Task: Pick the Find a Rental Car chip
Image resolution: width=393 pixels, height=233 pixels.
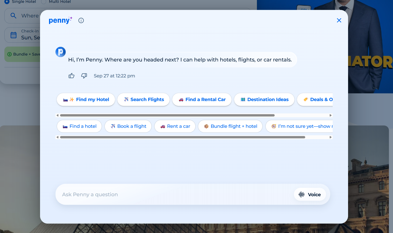Action: coord(202,100)
